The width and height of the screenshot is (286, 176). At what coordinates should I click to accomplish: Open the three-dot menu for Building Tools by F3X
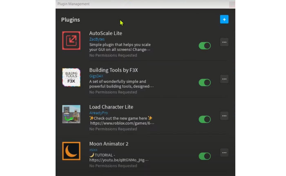[x=224, y=79]
